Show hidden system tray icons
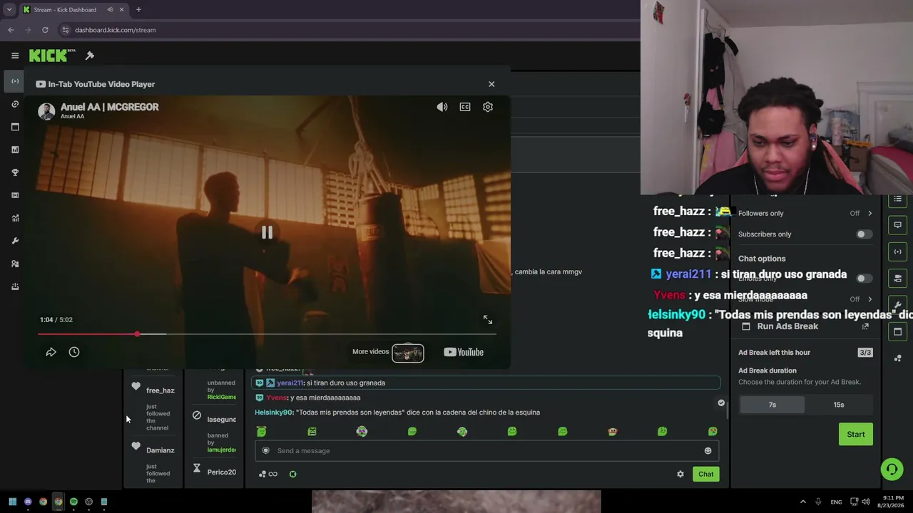This screenshot has width=913, height=513. pyautogui.click(x=802, y=502)
